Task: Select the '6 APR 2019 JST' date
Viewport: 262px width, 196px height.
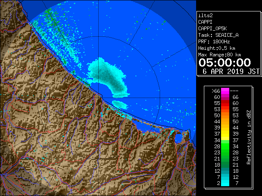Action: click(x=231, y=71)
